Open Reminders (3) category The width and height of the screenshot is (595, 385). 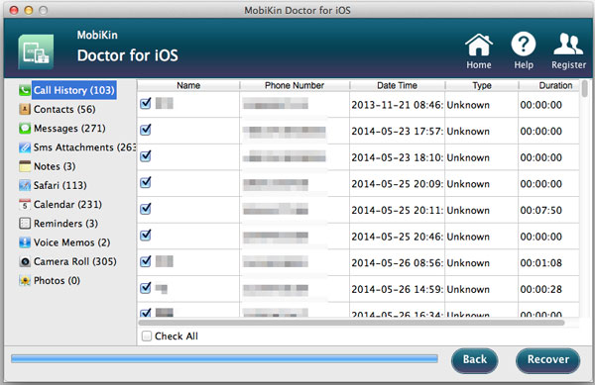click(65, 224)
